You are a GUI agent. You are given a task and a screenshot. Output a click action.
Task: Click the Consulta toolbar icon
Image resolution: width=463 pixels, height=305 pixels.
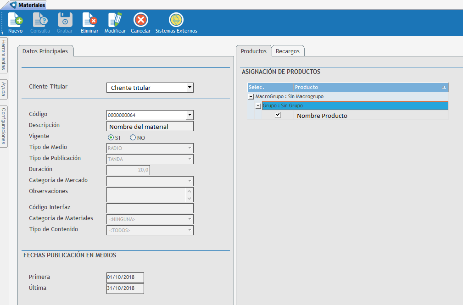(x=40, y=20)
